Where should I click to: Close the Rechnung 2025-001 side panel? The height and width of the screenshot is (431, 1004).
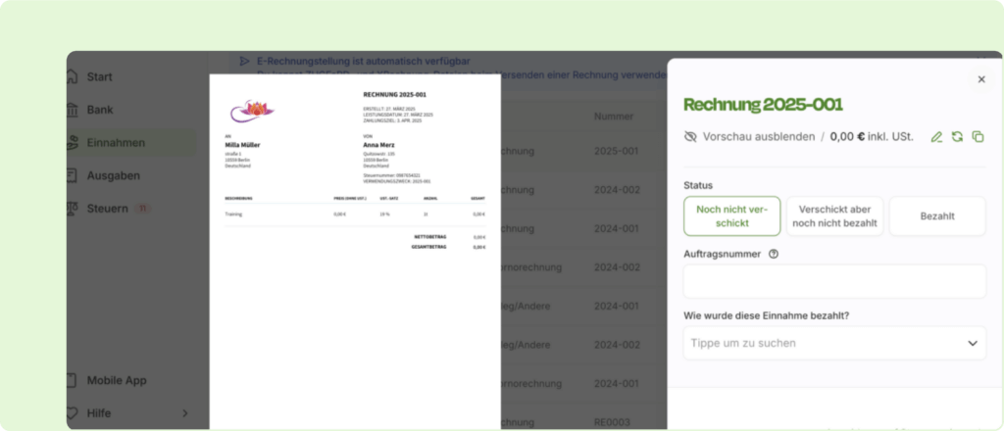(x=981, y=79)
